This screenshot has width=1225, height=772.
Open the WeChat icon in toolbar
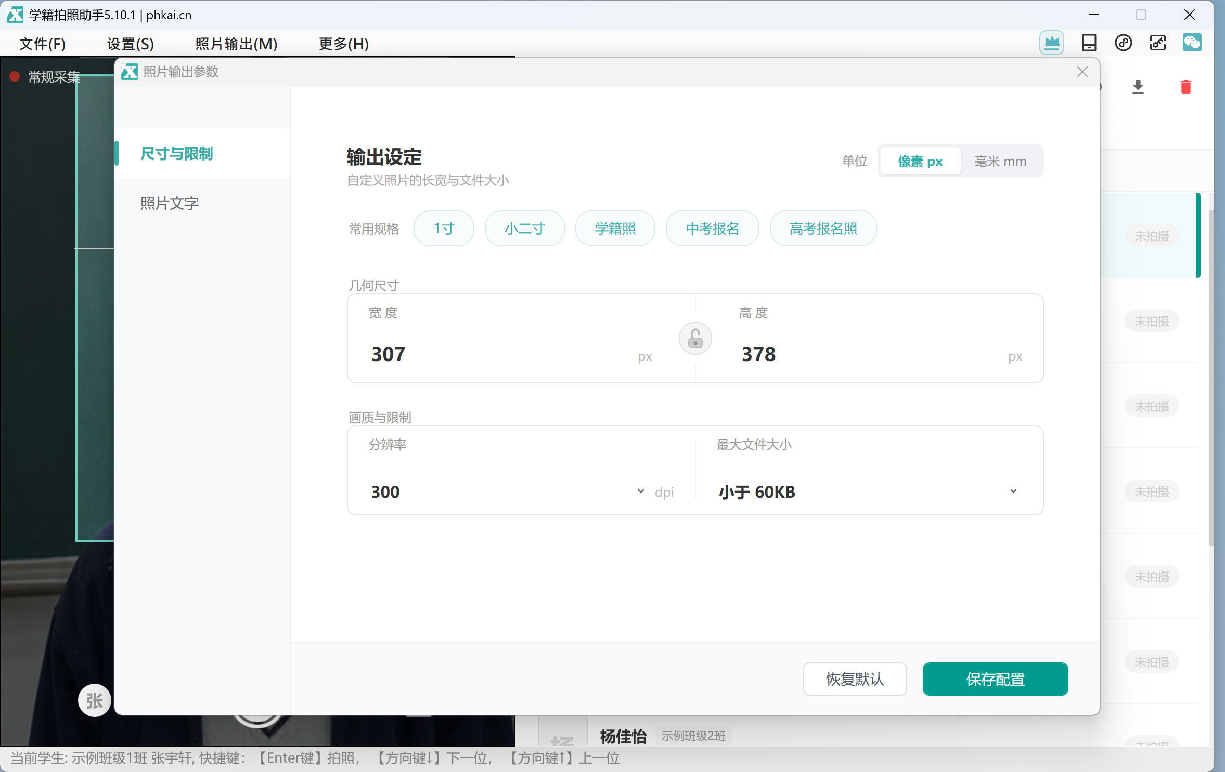1192,43
